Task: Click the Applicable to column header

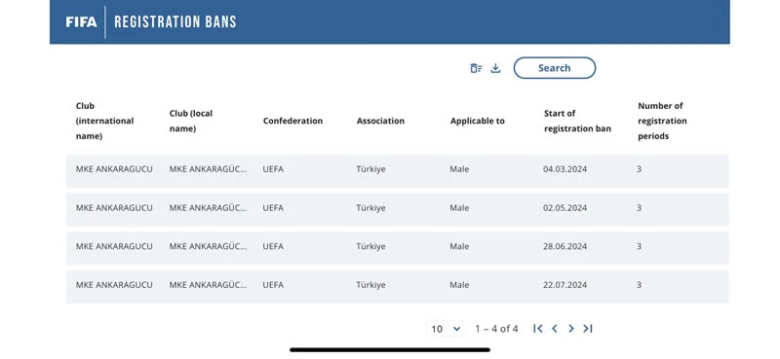Action: [477, 121]
